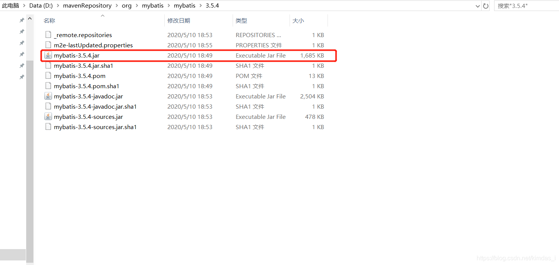This screenshot has width=559, height=265.
Task: Select the file mybatis-3.5.4-javadoc.jar.sha1
Action: 95,106
